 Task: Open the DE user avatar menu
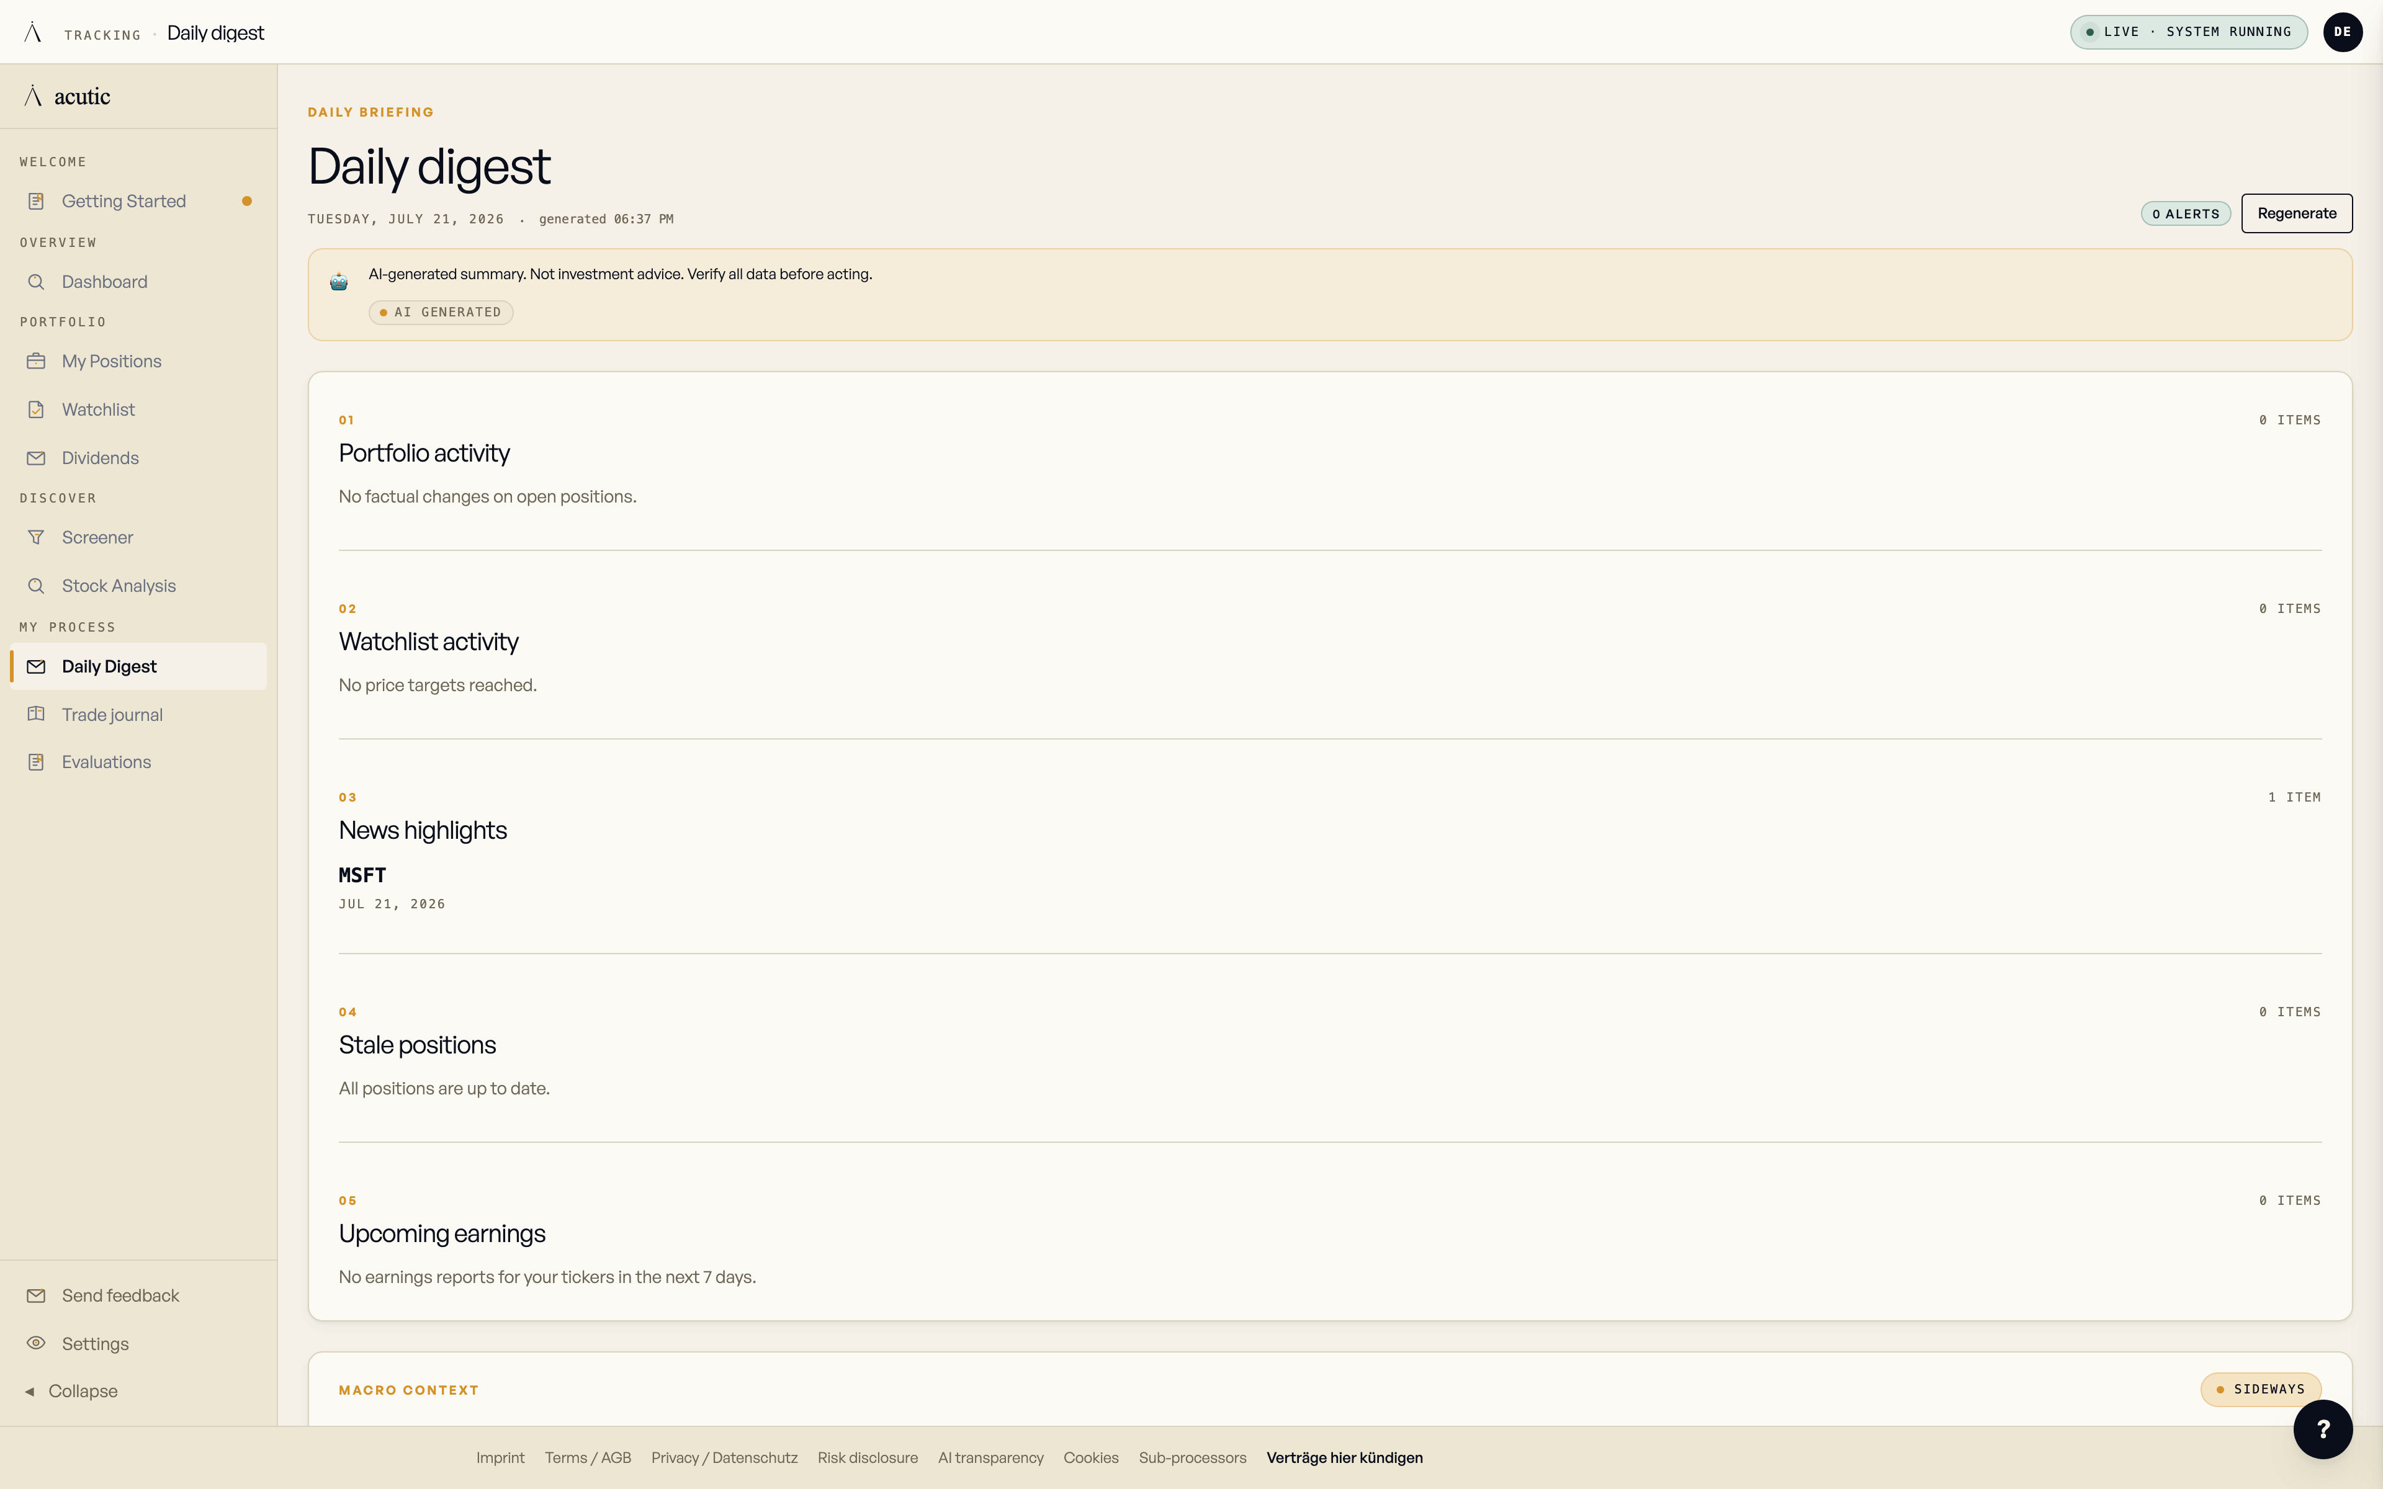click(x=2343, y=32)
